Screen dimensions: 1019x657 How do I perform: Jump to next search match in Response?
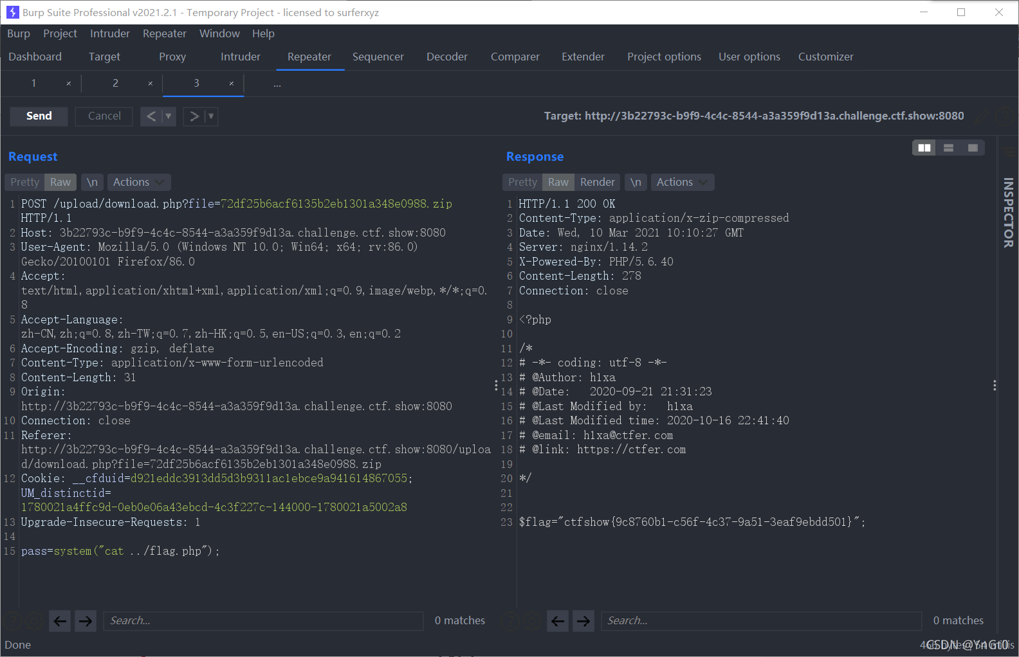point(583,620)
